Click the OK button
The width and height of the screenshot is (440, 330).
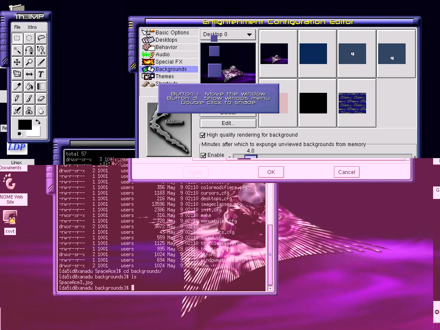(271, 172)
